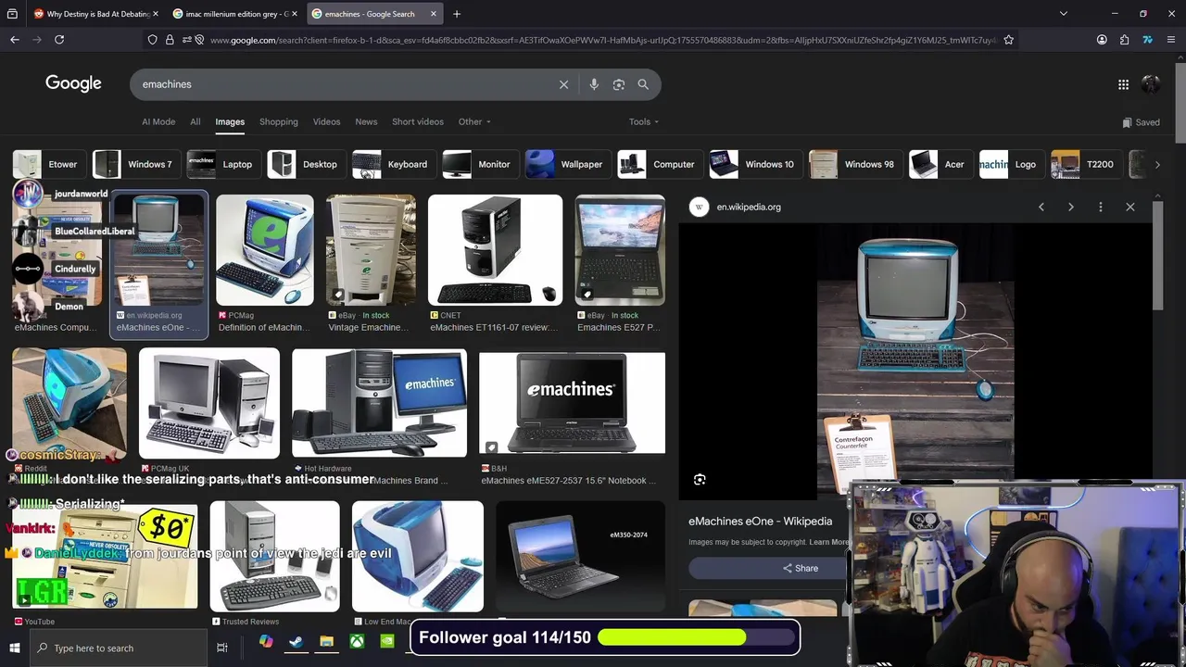Open CNET eMachines ET1161-07 review thumbnail
This screenshot has width=1186, height=667.
[x=495, y=250]
